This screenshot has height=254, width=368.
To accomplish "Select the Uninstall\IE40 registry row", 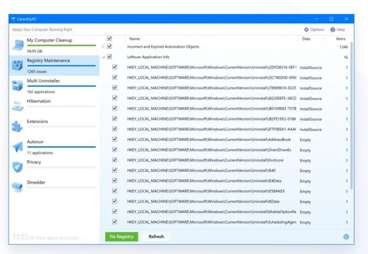I will click(226, 170).
